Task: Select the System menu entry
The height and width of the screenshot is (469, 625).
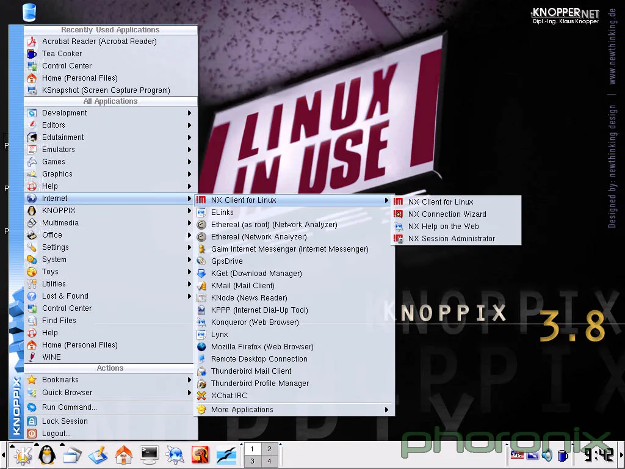Action: click(110, 260)
